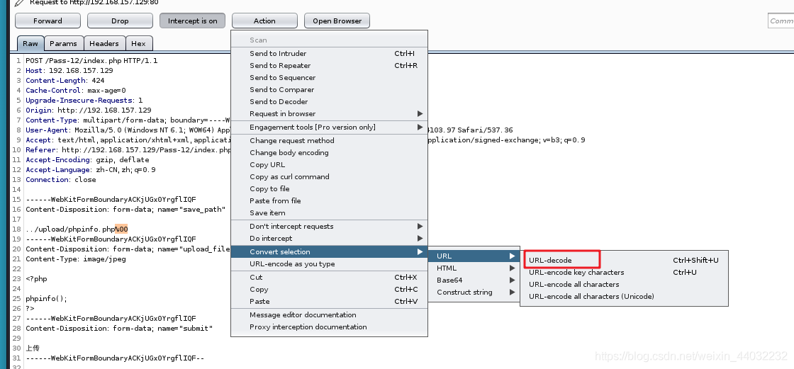794x369 pixels.
Task: Open Message editor documentation
Action: (329, 315)
